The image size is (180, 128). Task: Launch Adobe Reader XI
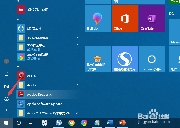point(48,94)
